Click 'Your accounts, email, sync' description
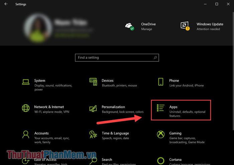The width and height of the screenshot is (234, 165). 52,140
